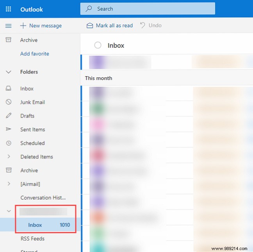Click the search magnifier icon

(x=89, y=9)
